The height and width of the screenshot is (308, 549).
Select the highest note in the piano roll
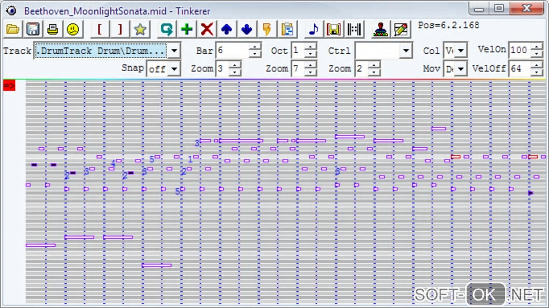coord(438,128)
